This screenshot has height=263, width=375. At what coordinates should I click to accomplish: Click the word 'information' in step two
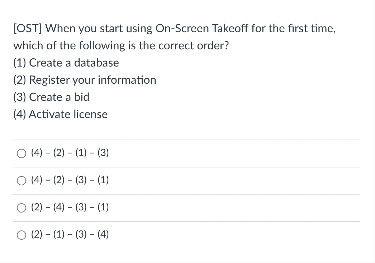point(127,80)
